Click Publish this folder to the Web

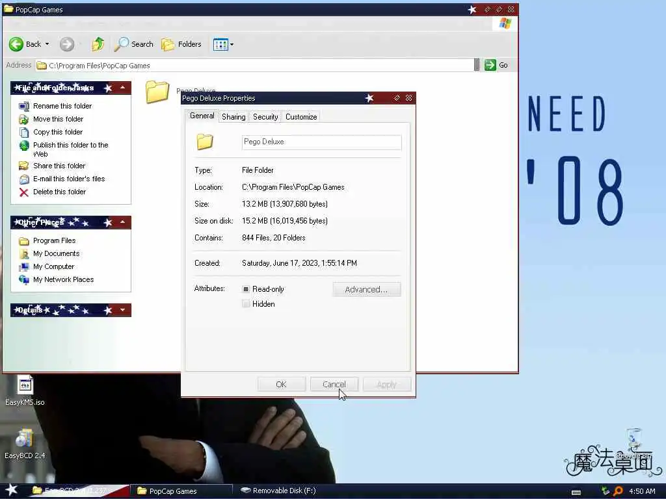click(70, 149)
